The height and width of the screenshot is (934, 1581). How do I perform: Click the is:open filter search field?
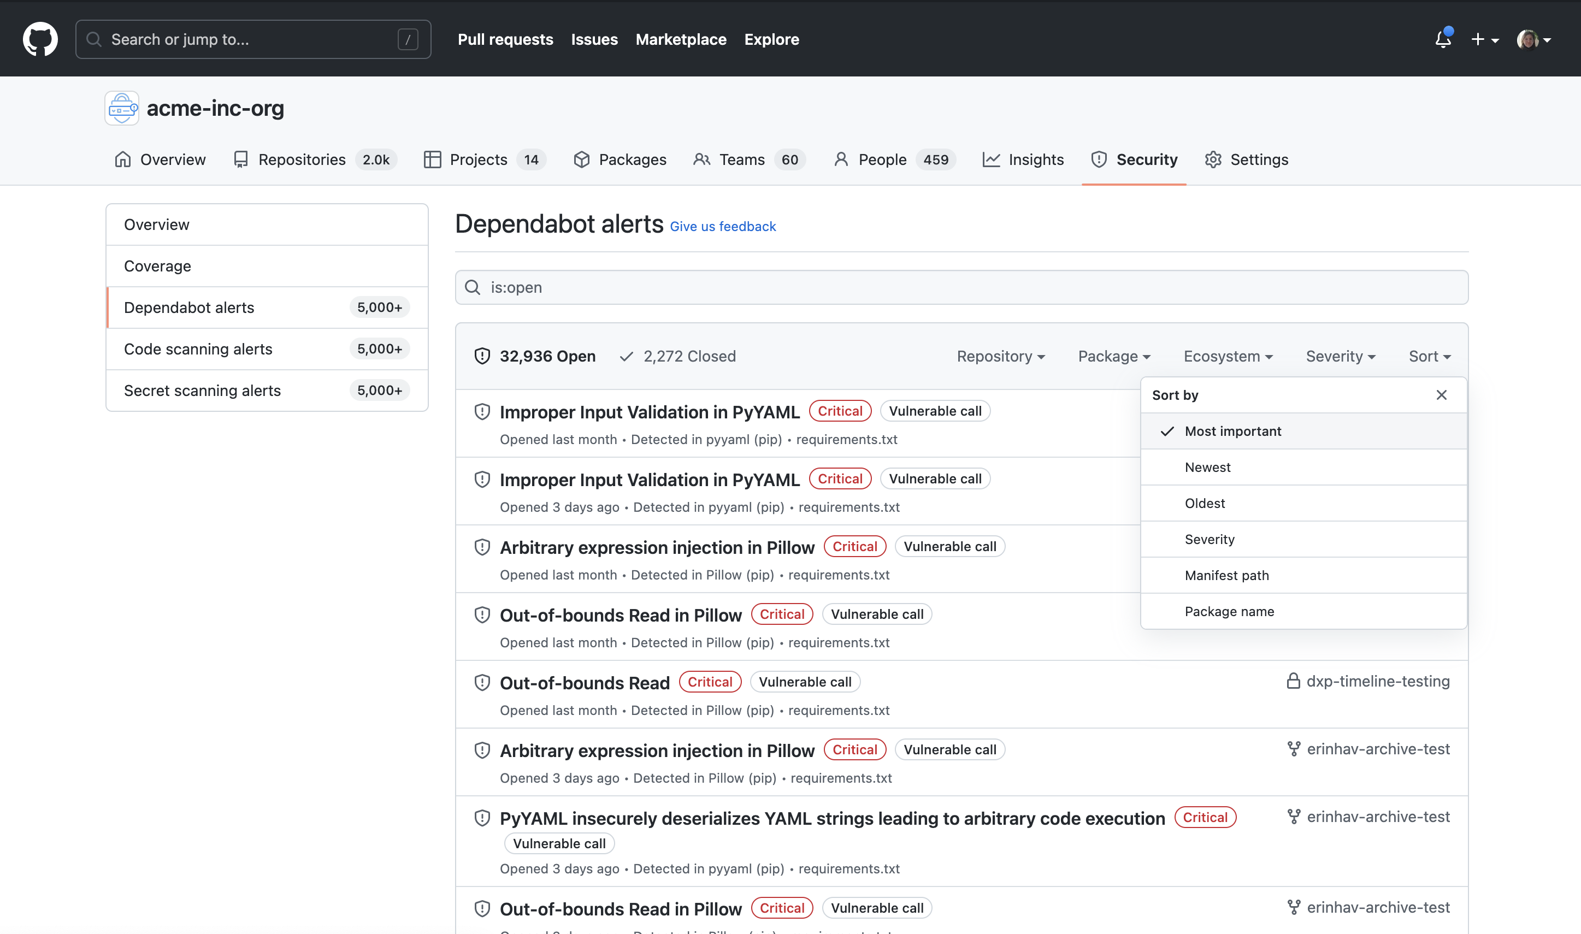(x=961, y=288)
